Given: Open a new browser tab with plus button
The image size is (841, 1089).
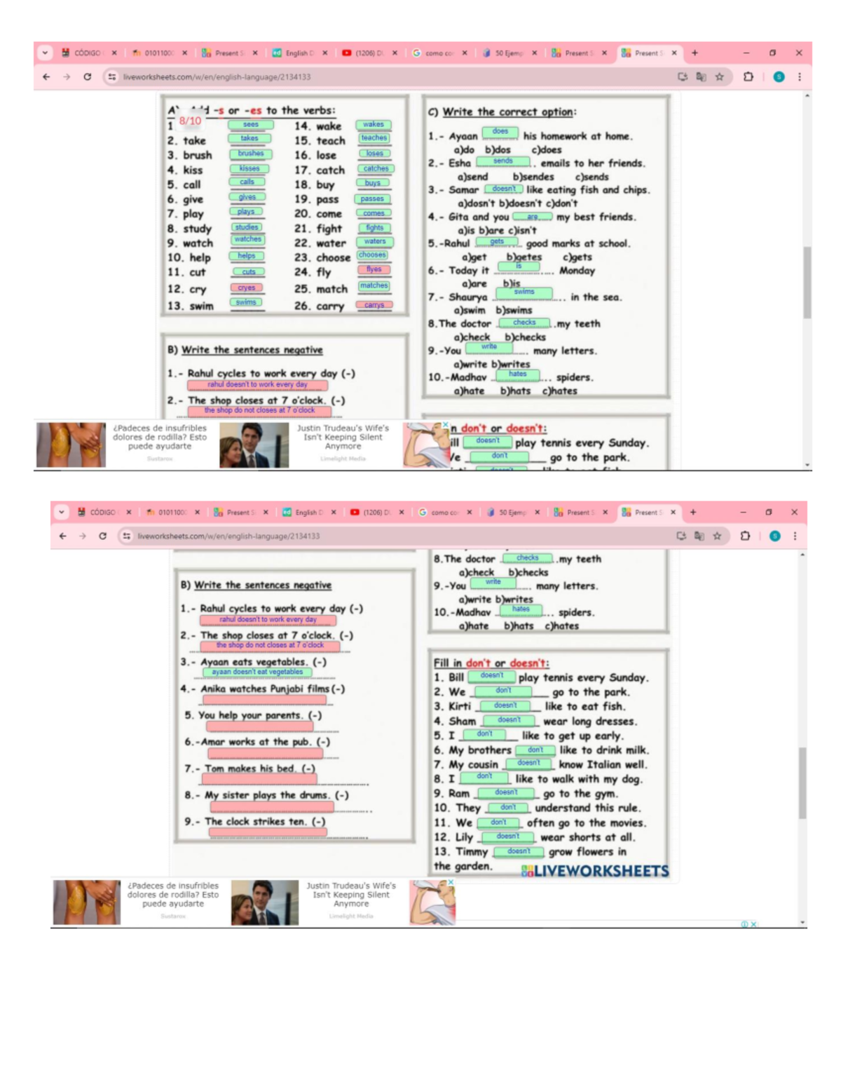Looking at the screenshot, I should point(695,52).
